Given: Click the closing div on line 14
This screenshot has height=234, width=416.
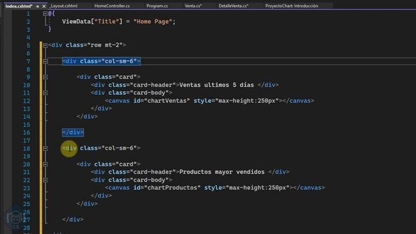Looking at the screenshot, I should coord(87,116).
